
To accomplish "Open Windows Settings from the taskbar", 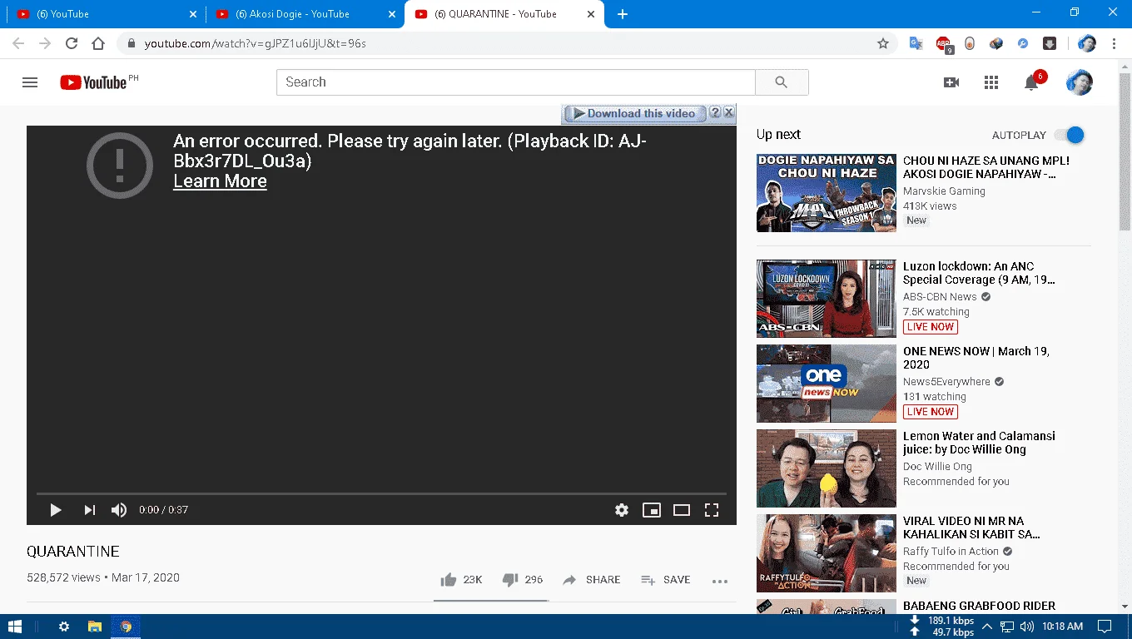I will [64, 627].
